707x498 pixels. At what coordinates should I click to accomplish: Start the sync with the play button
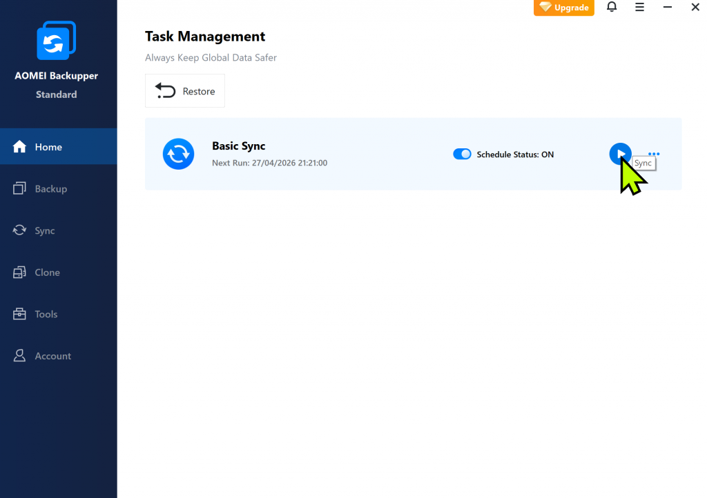(x=620, y=154)
